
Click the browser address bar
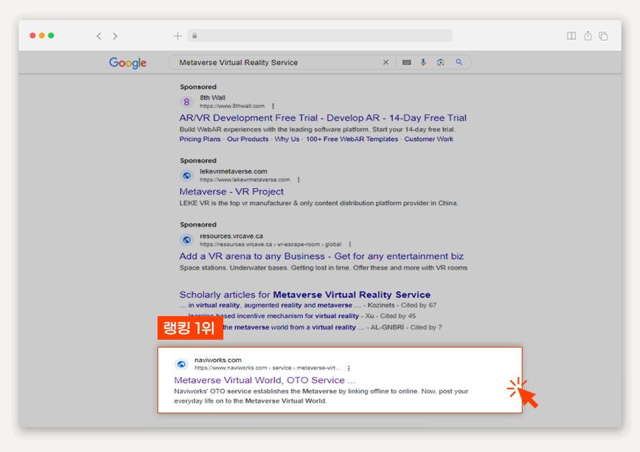(320, 36)
